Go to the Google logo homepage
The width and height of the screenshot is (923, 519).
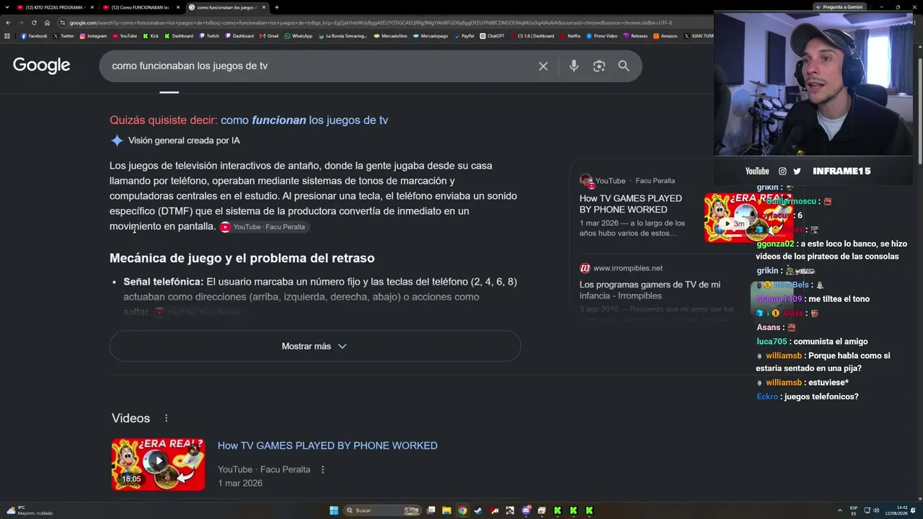(42, 66)
